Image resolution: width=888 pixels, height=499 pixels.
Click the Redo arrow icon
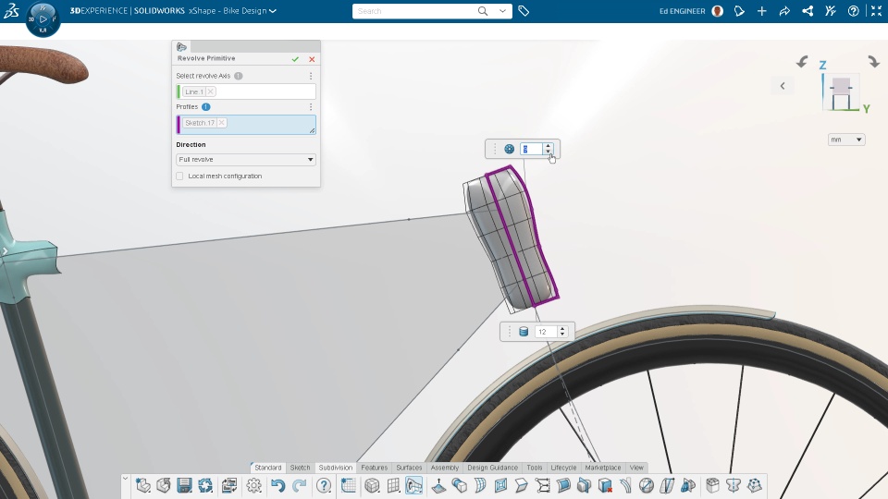click(299, 485)
